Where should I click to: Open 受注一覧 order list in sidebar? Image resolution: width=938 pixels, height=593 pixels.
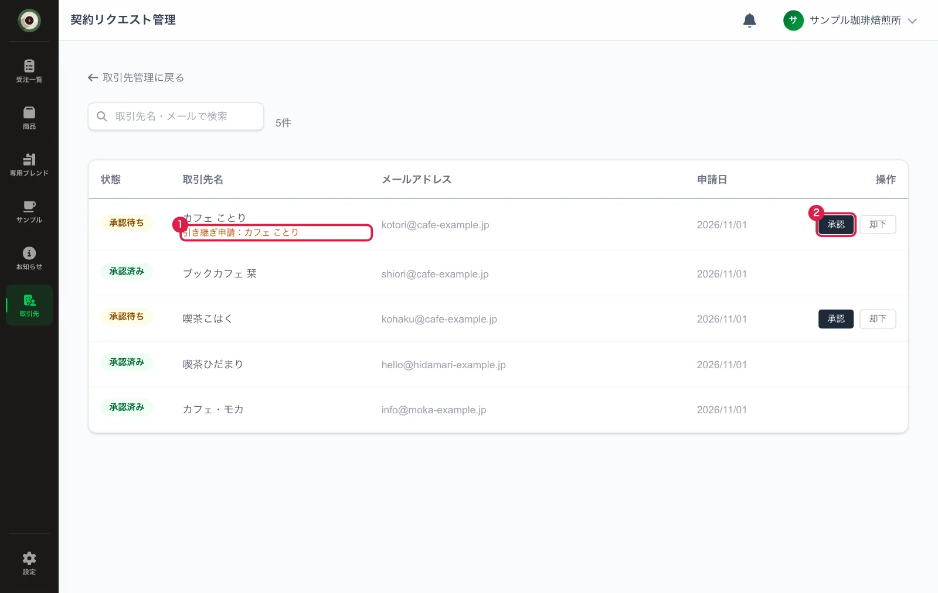[x=29, y=70]
